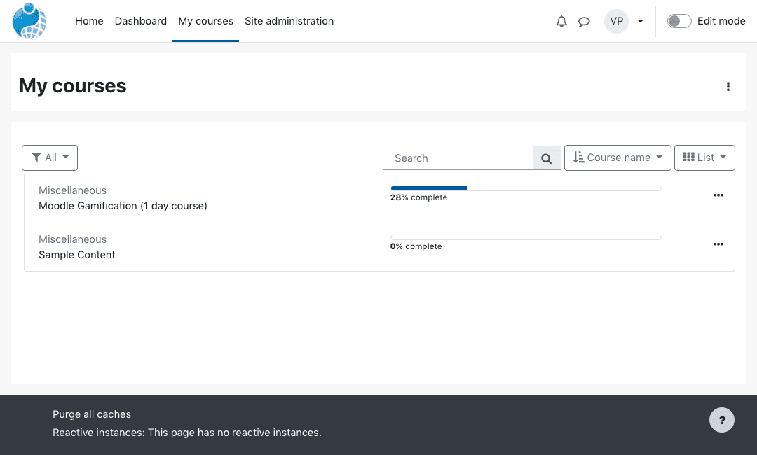The image size is (757, 455).
Task: Click the '28% complete' label
Action: coord(418,197)
